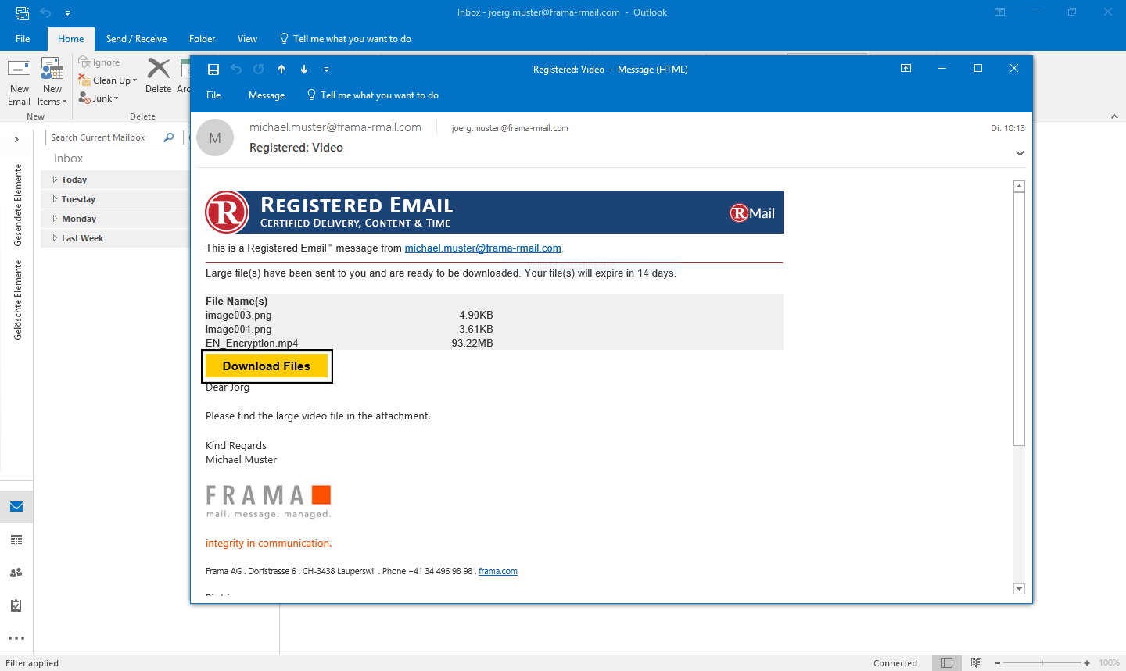Viewport: 1126px width, 671px height.
Task: Open Gesendete Elemente folder
Action: pos(18,205)
